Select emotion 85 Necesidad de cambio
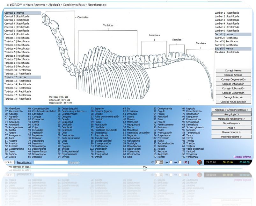This screenshot has width=256, height=206. 136,132
